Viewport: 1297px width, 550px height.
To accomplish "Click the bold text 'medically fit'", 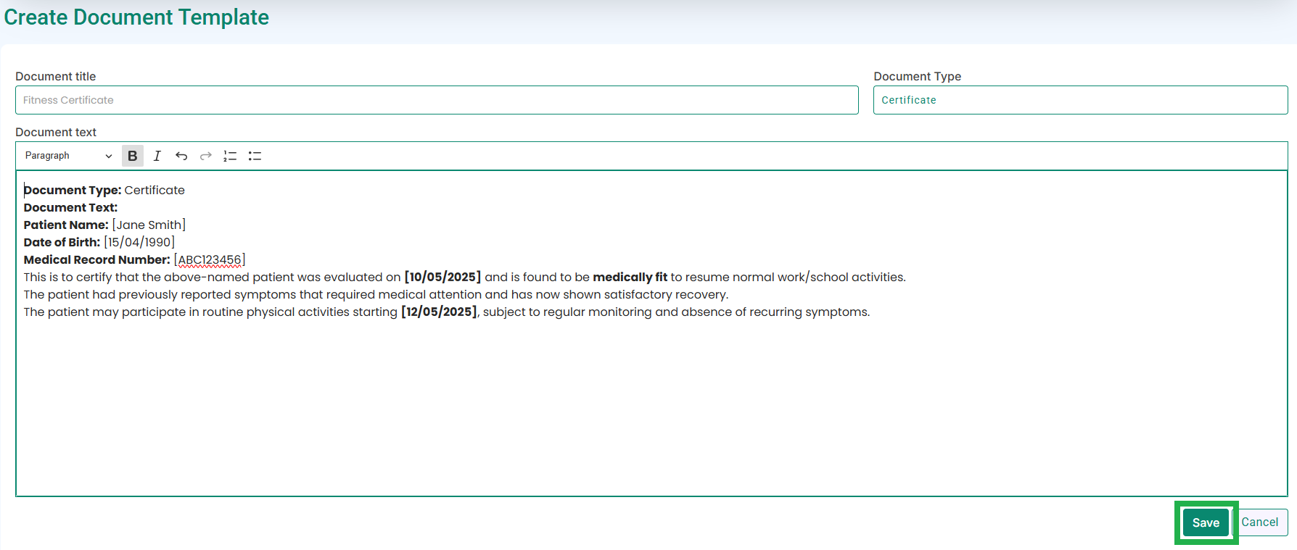I will [630, 277].
